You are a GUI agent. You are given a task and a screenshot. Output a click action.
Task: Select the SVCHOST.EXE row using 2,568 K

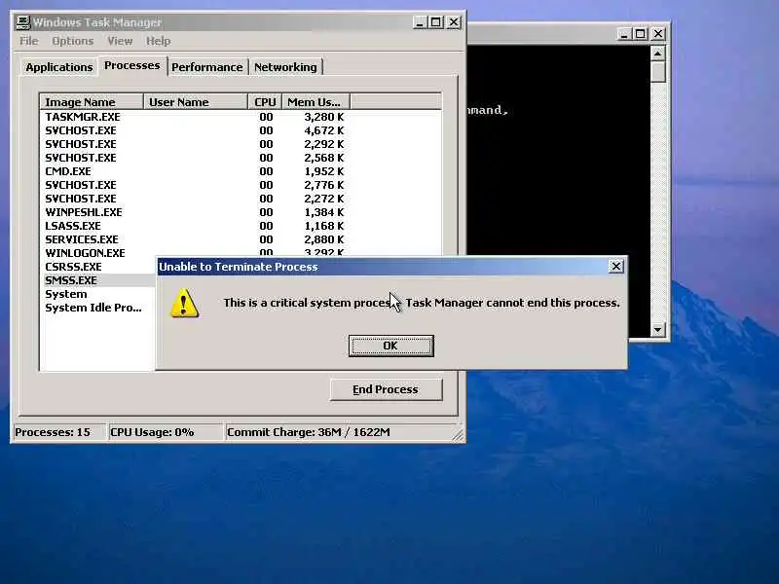(x=240, y=158)
